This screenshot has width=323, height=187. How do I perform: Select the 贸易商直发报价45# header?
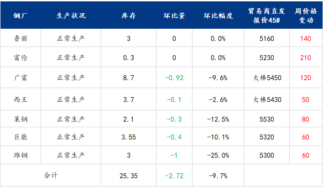tap(267, 16)
